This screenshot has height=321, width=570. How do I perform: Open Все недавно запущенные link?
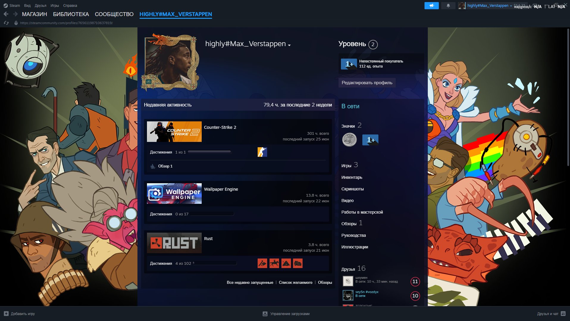[x=250, y=282]
